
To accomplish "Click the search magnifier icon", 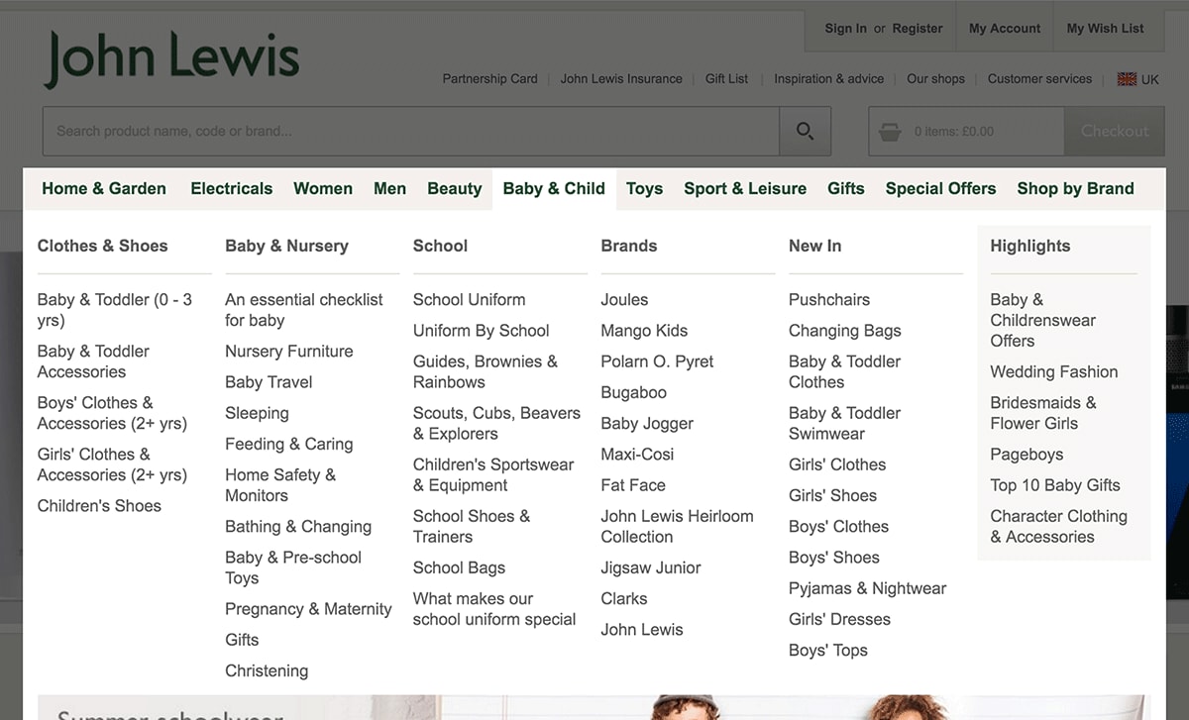I will [805, 131].
